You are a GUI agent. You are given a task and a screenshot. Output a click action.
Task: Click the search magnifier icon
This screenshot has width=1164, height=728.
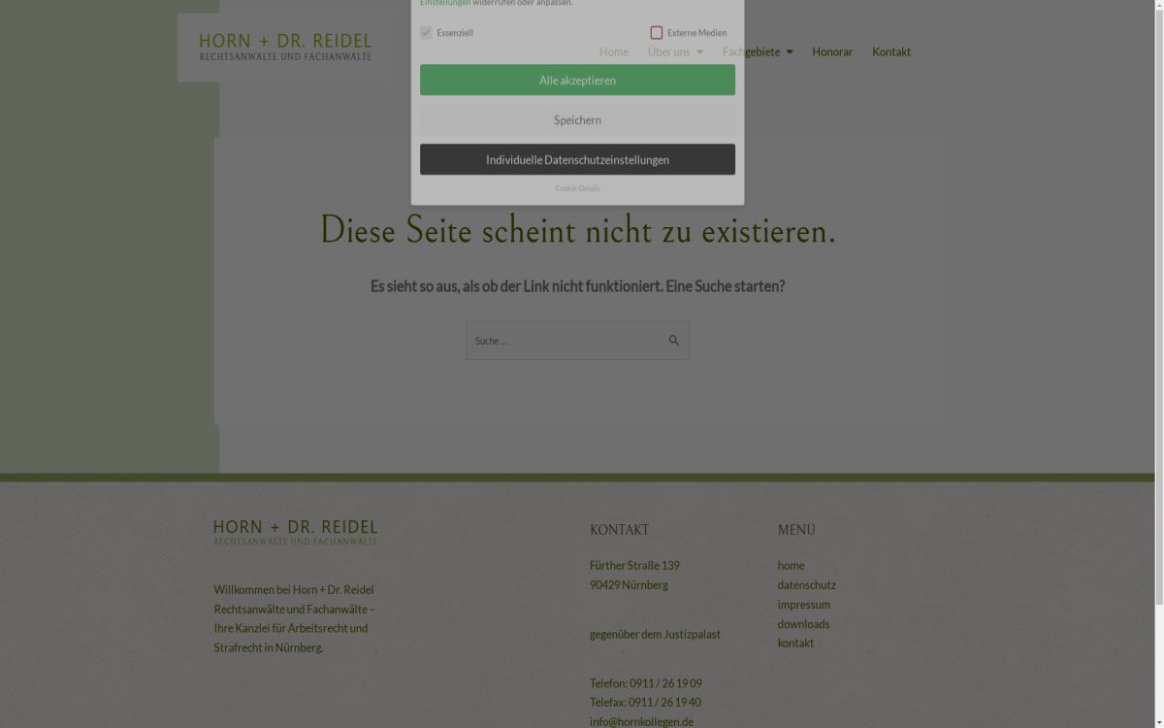coord(674,339)
